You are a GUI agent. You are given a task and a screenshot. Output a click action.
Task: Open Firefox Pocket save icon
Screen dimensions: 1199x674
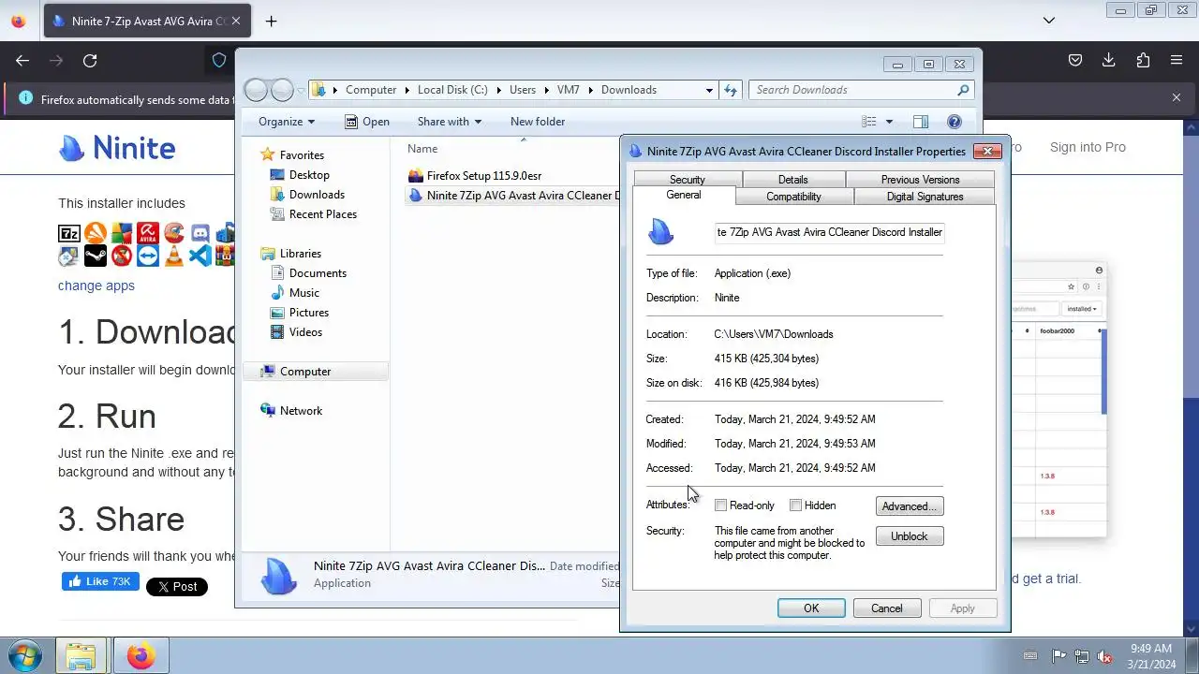pyautogui.click(x=1075, y=60)
